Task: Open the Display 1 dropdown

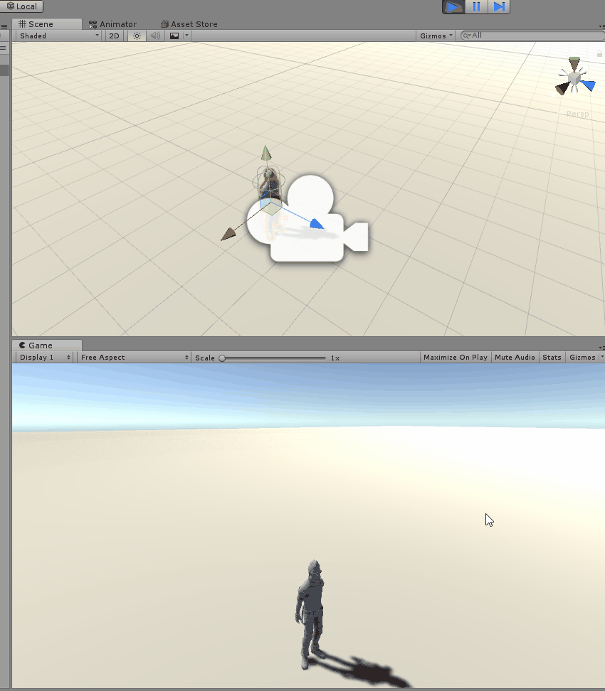Action: (45, 358)
